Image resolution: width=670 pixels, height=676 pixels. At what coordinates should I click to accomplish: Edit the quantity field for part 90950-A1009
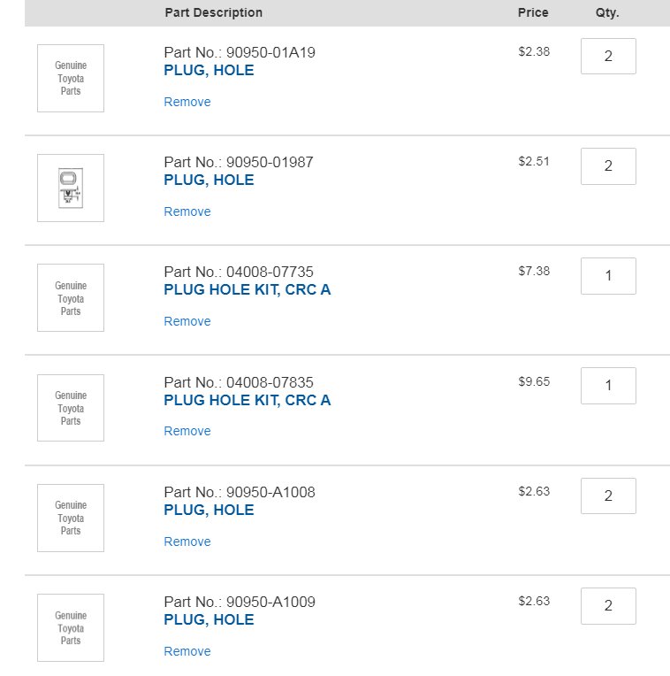tap(608, 606)
